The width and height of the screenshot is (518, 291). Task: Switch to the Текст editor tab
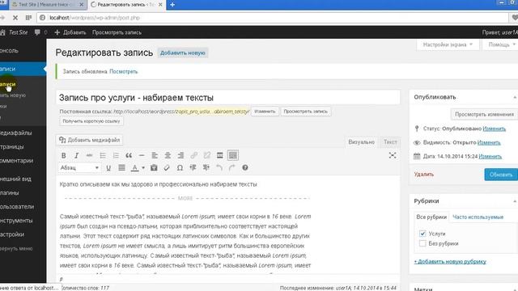click(390, 142)
